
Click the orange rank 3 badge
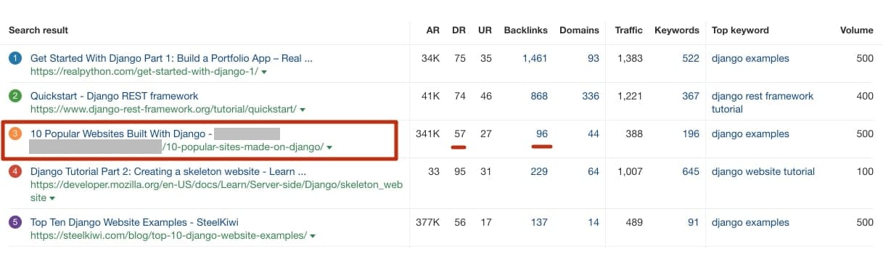15,134
